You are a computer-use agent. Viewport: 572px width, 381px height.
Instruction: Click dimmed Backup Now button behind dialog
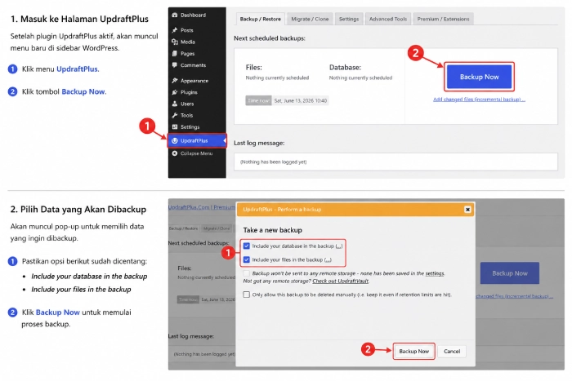point(510,273)
